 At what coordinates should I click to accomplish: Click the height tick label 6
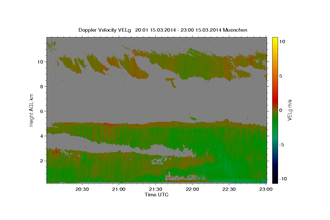click(x=42, y=111)
